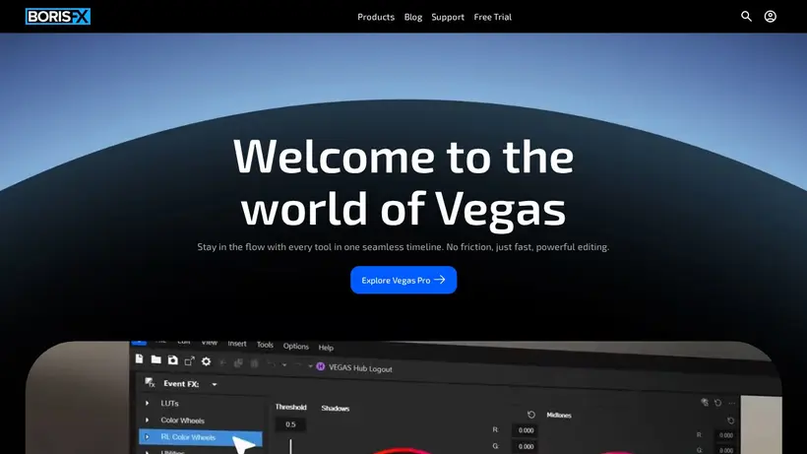Click Properties gear icon in Vegas toolbar
The width and height of the screenshot is (807, 454).
tap(206, 361)
